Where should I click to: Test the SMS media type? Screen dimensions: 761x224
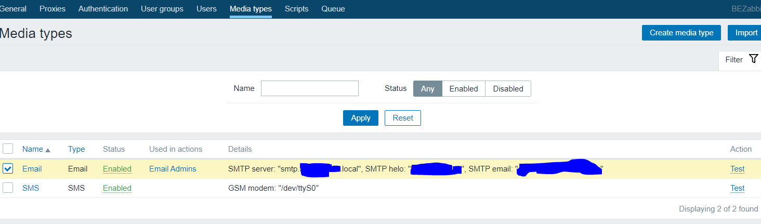[737, 188]
